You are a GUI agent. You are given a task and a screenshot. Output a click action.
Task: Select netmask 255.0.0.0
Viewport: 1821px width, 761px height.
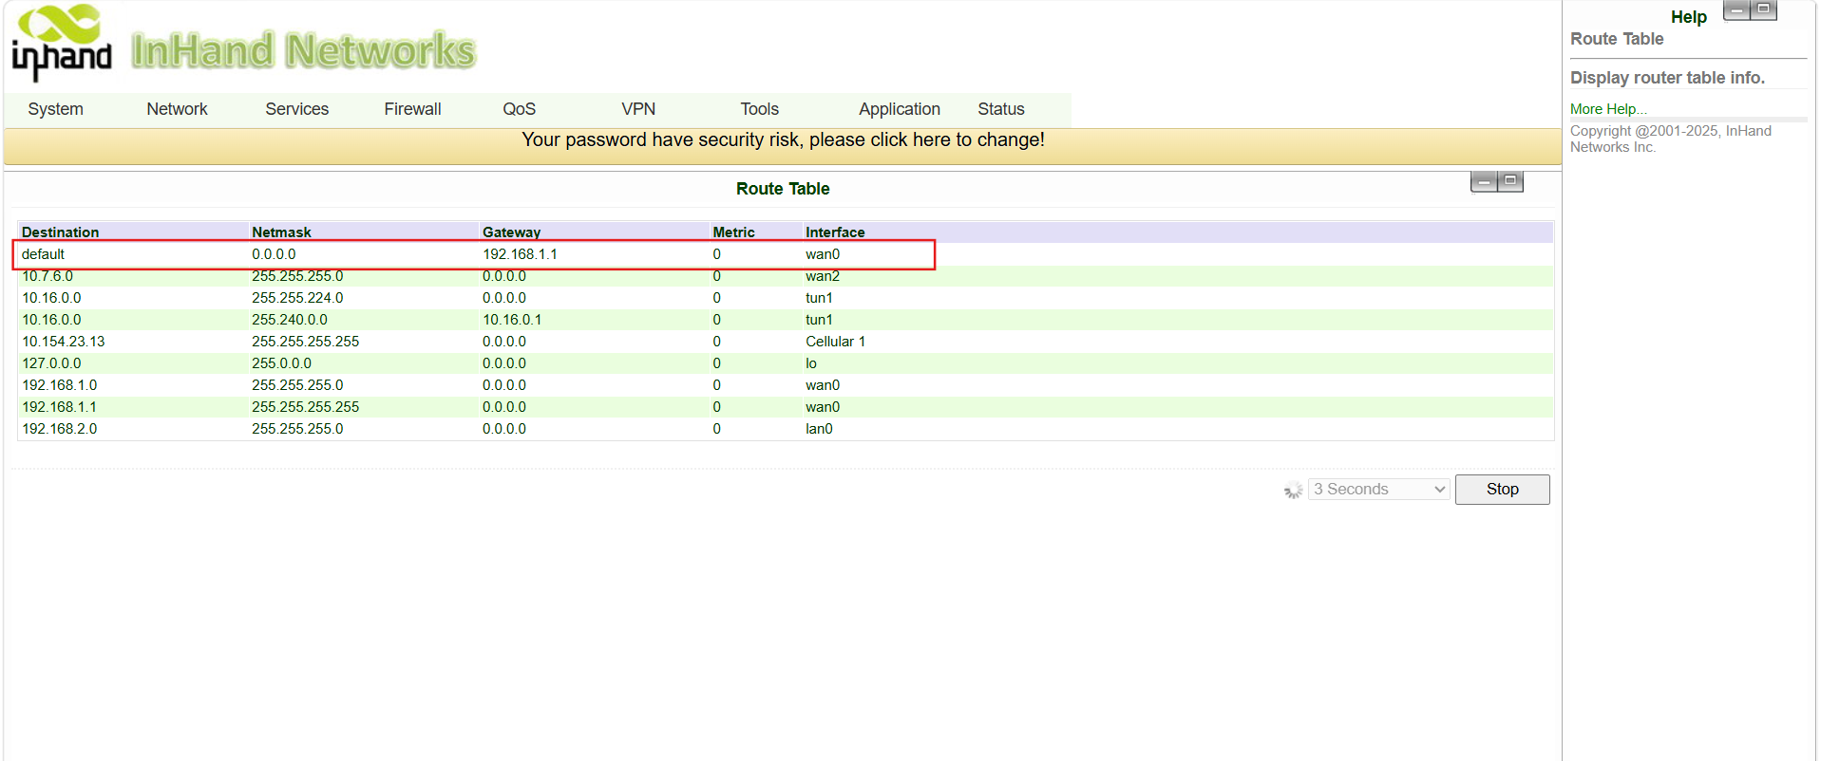click(x=281, y=363)
